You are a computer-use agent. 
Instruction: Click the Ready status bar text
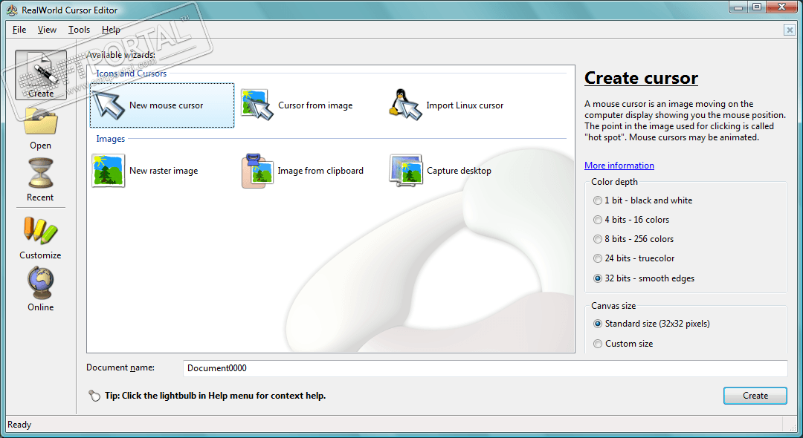[19, 425]
